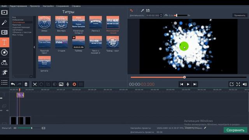
Task: Open the Редактирование menu
Action: (x=18, y=6)
